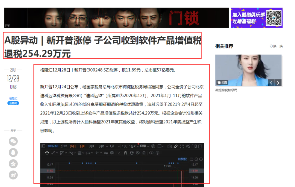Expand polygon tool options chevron
Image resolution: width=295 pixels, height=187 pixels.
(66, 153)
